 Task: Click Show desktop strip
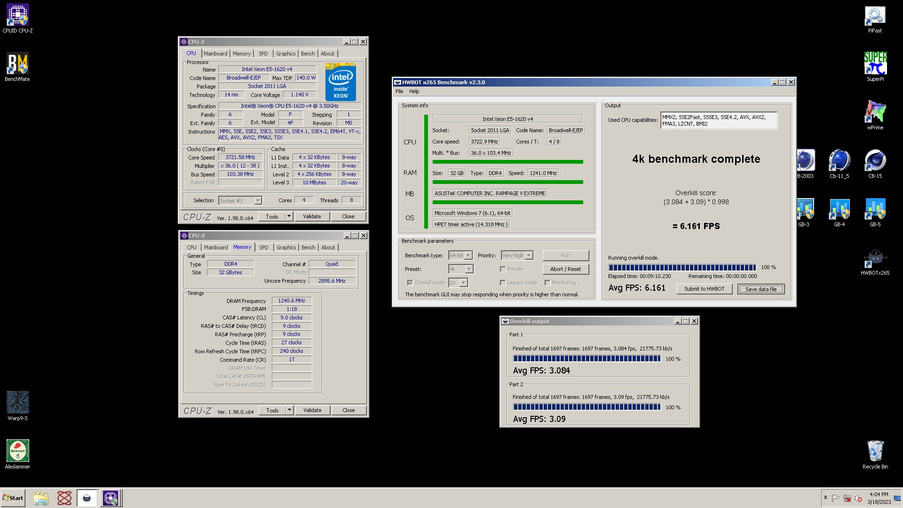click(898, 498)
